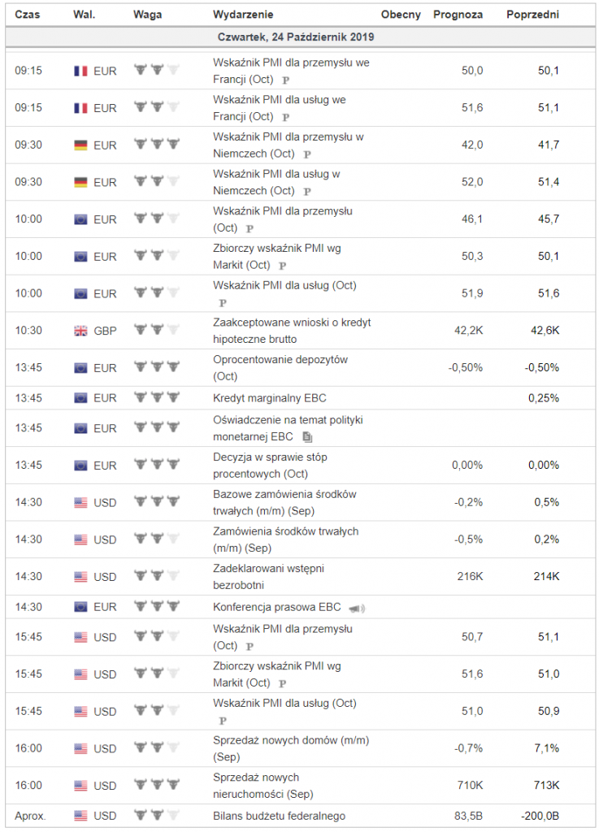This screenshot has height=832, width=599.
Task: Open Decyzja w sprawie stóp procentowych event
Action: (270, 466)
